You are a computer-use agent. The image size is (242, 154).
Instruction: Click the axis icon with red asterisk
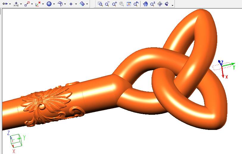(38, 4)
